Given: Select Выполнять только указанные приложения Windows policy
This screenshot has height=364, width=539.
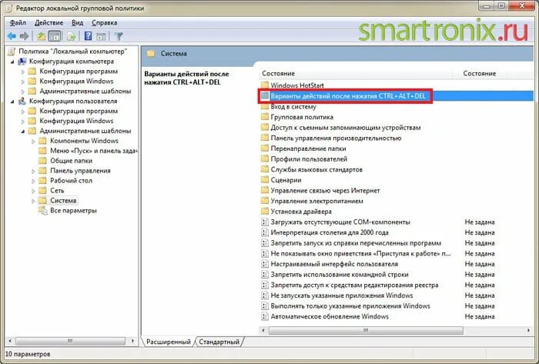Looking at the screenshot, I should tap(350, 306).
